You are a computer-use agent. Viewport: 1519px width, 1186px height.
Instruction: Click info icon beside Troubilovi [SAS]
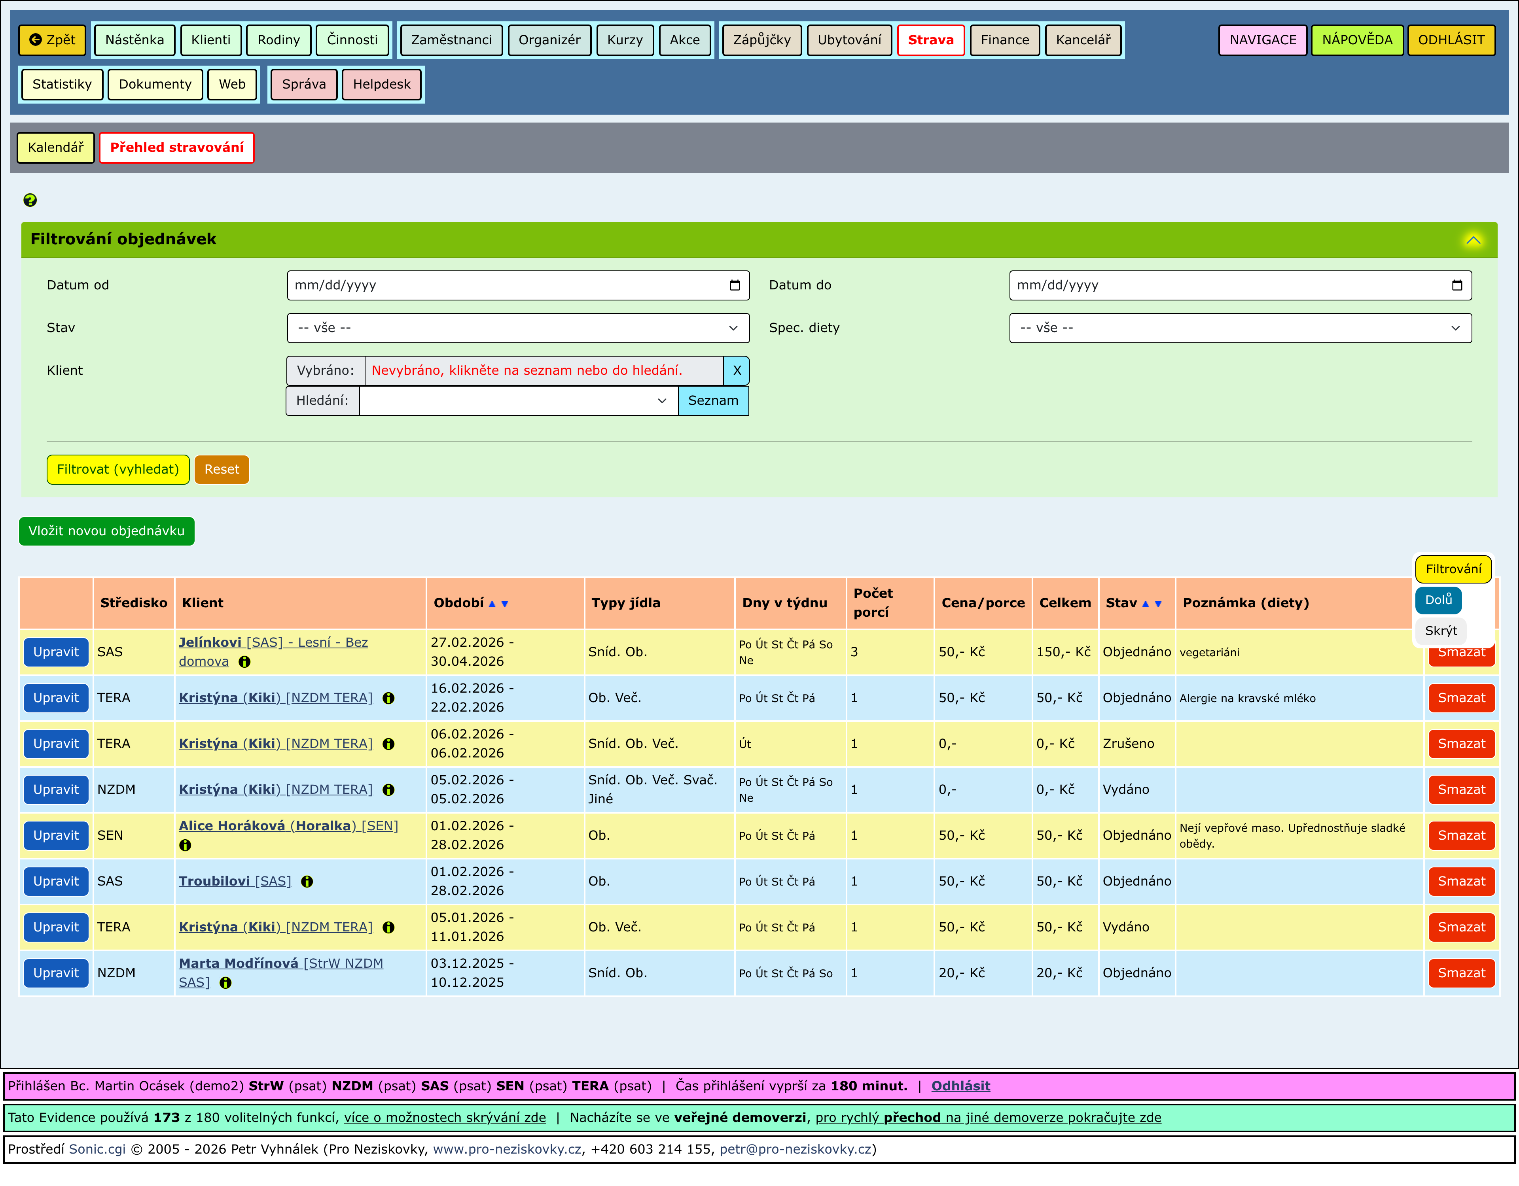307,882
